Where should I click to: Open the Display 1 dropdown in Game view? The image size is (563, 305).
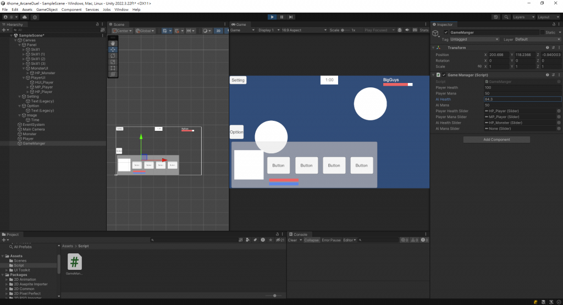tap(268, 30)
